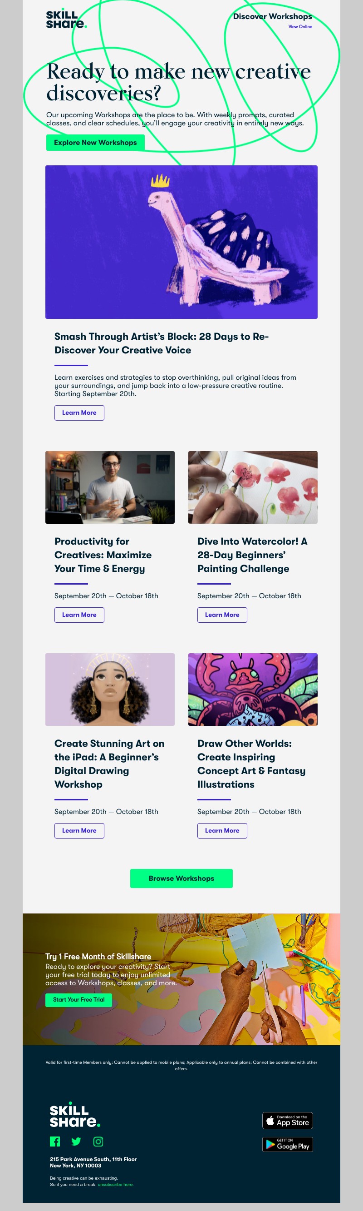Click the Download on the App Store badge
Screen dimensions: 363x1211
pyautogui.click(x=287, y=1121)
